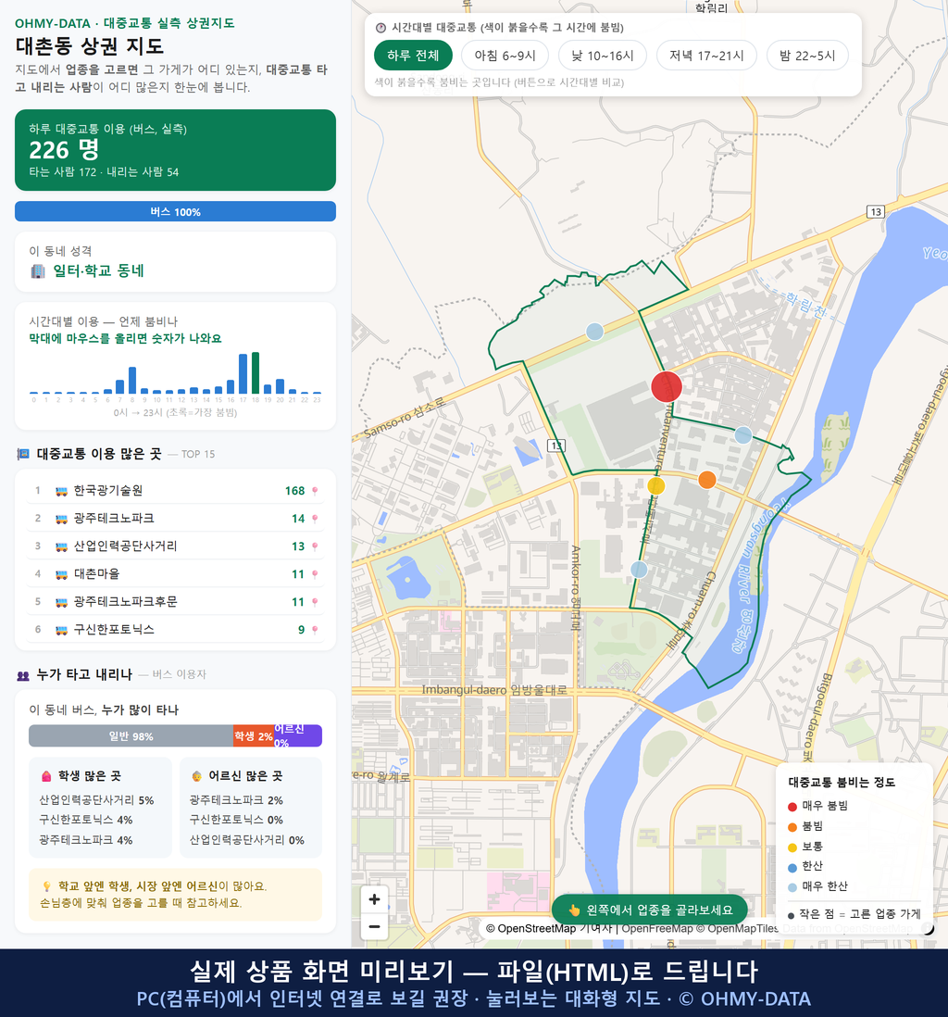This screenshot has width=948, height=1017.
Task: Click the 일터·학교 동네 neighborhood label
Action: point(98,270)
